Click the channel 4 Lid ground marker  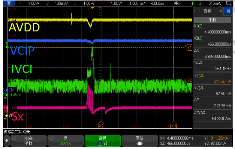tap(5, 109)
